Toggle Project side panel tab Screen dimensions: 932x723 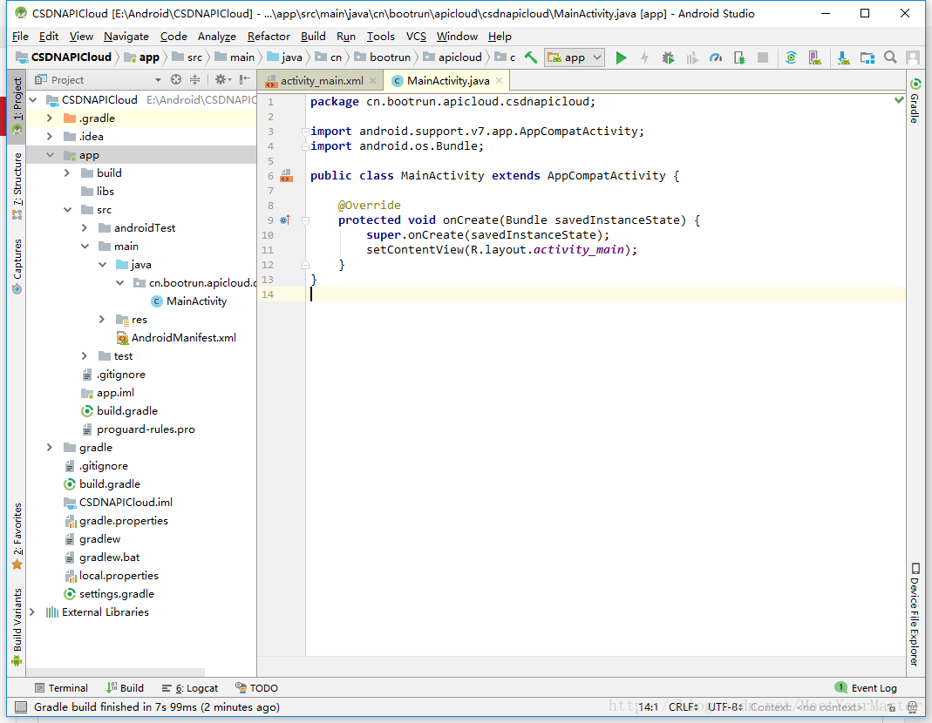pos(17,106)
